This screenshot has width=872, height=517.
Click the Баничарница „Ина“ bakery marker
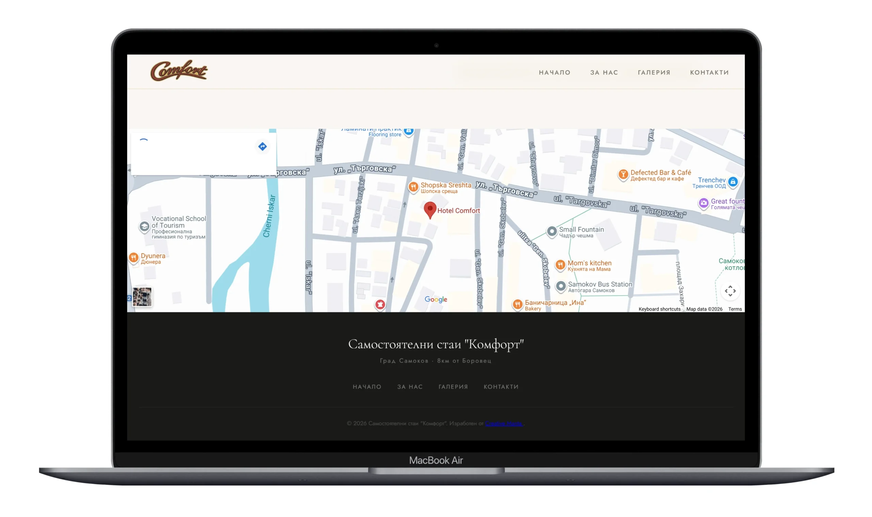(517, 305)
